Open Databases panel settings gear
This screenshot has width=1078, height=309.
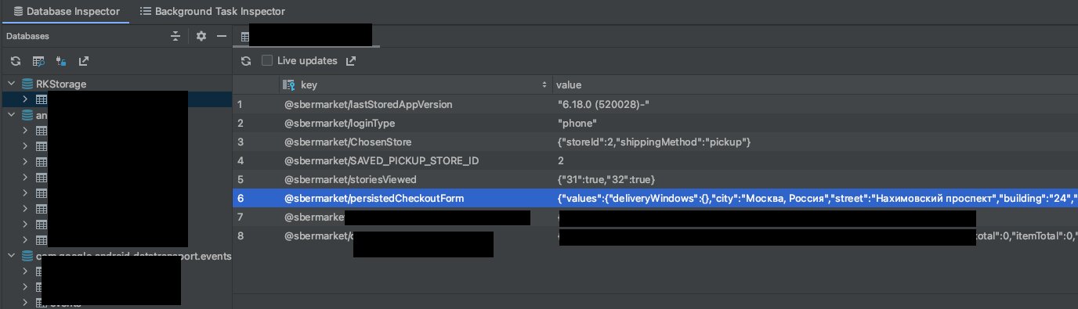(201, 36)
